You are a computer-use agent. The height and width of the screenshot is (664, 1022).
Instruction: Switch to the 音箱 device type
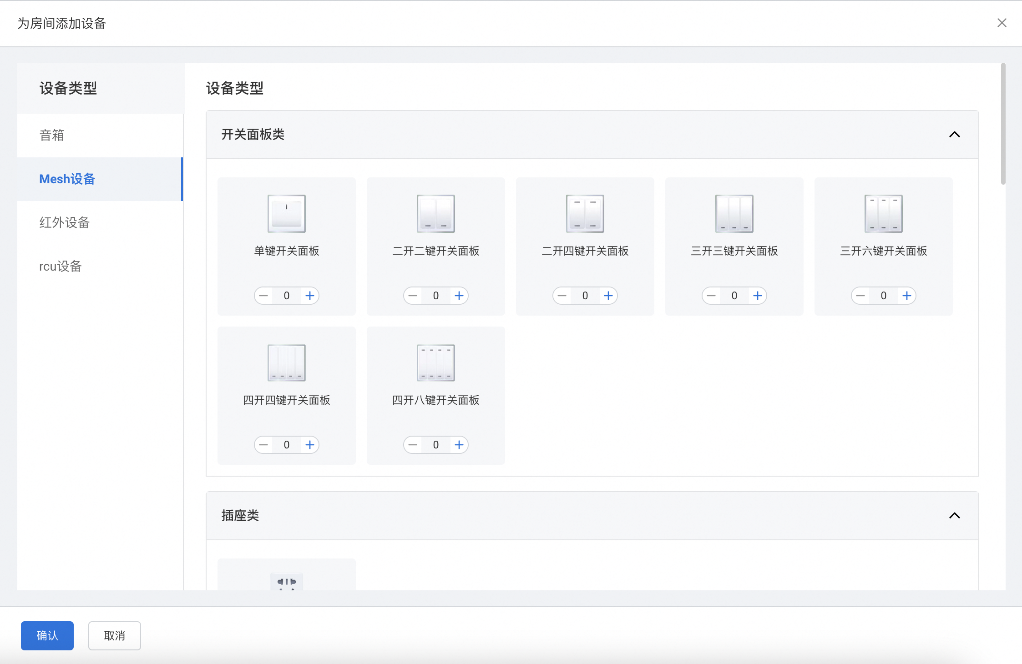pos(52,135)
